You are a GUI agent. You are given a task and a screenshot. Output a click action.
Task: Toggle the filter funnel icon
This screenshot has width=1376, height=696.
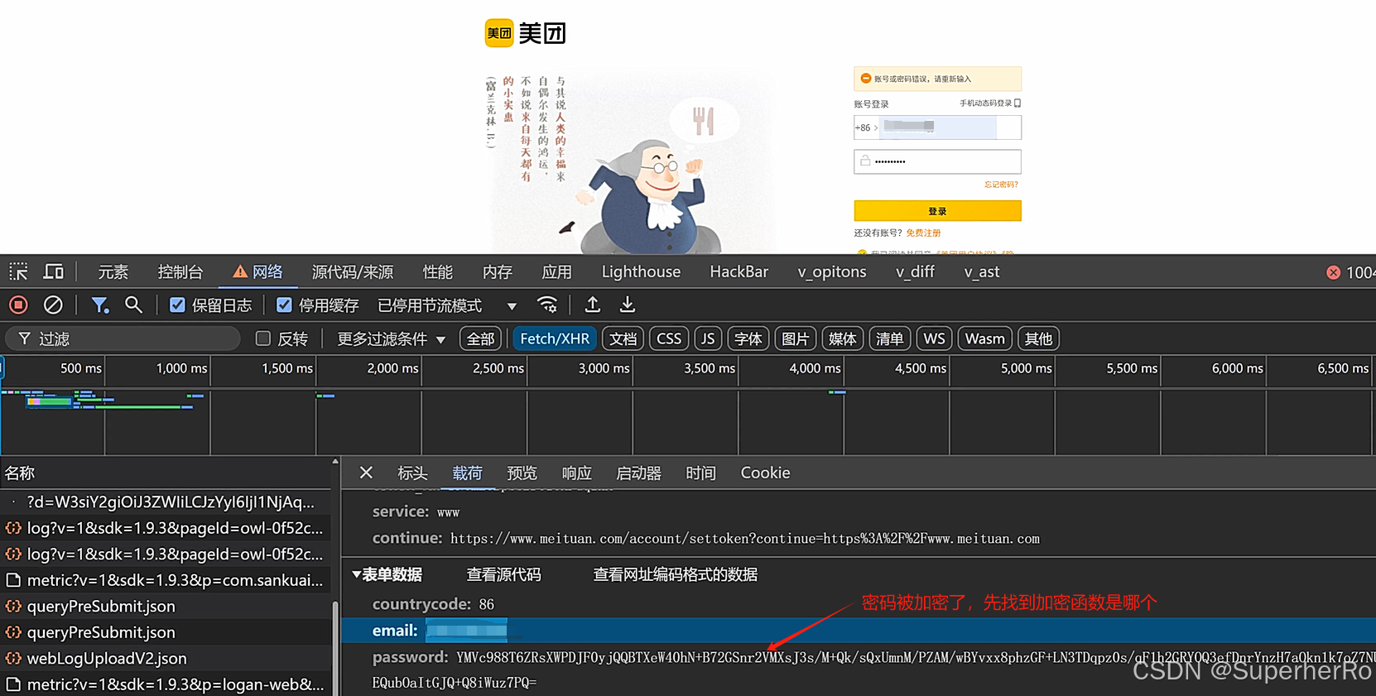[100, 305]
